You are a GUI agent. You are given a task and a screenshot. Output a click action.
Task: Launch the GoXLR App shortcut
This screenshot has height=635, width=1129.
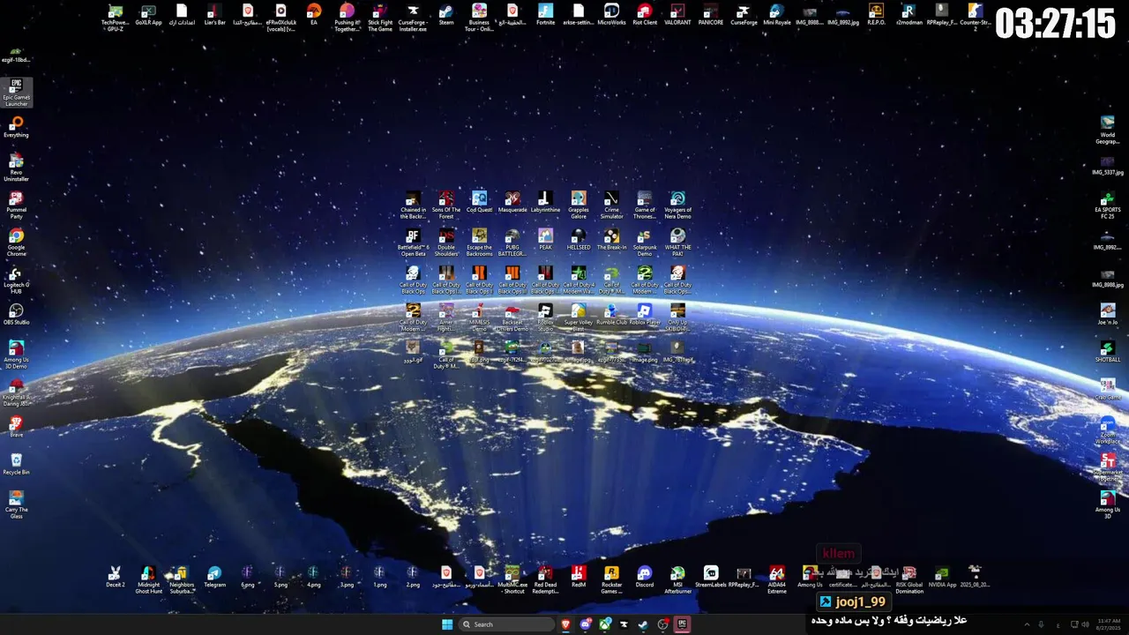(x=148, y=15)
